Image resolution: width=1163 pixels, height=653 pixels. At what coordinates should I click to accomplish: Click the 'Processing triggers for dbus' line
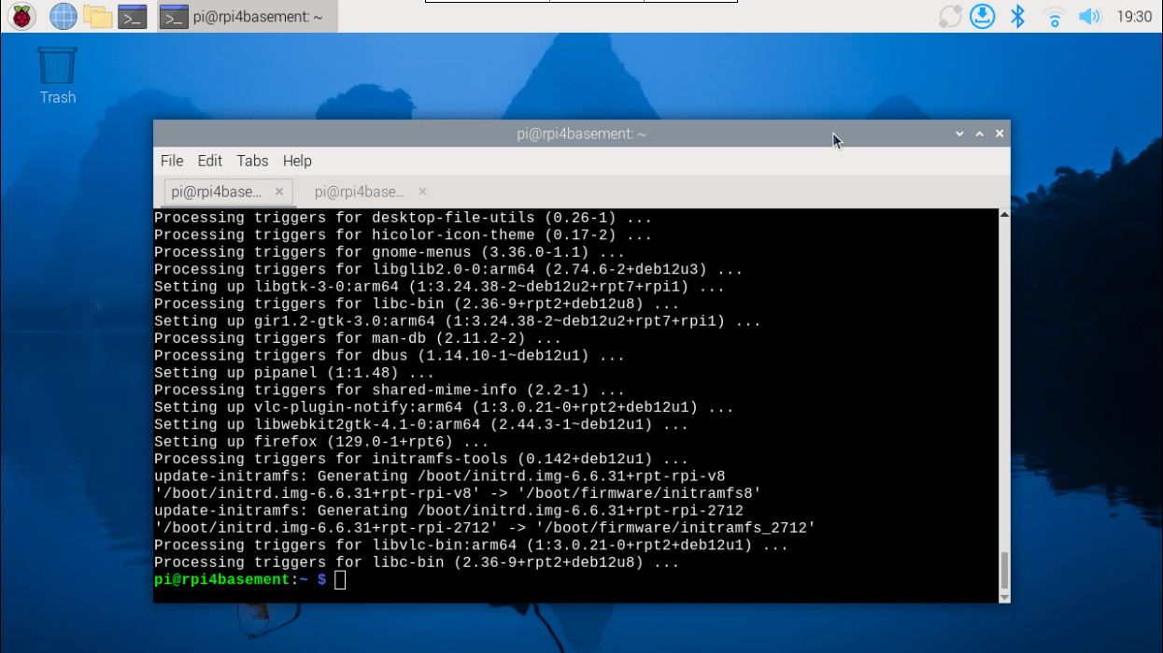[x=390, y=356]
